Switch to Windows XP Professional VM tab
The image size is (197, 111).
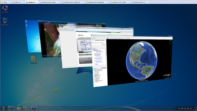click(96, 2)
